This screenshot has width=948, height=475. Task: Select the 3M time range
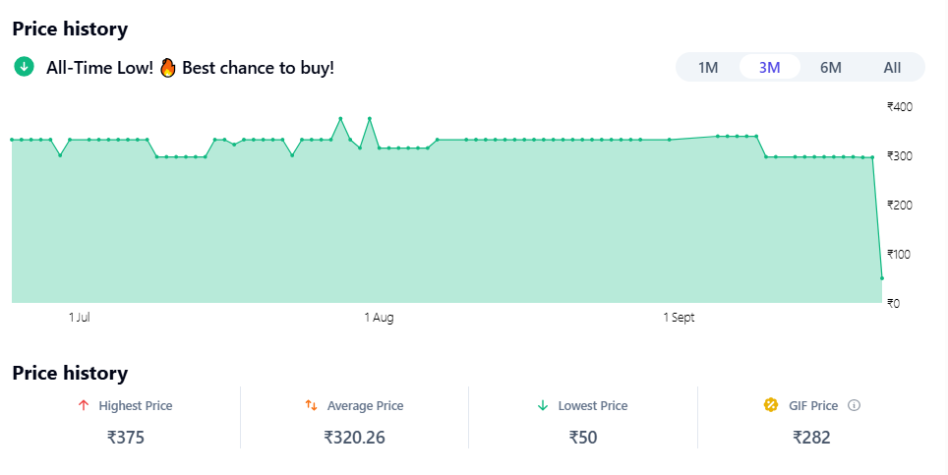point(770,67)
